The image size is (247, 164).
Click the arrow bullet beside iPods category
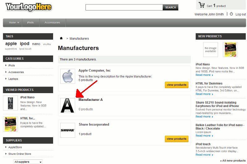tap(6, 65)
